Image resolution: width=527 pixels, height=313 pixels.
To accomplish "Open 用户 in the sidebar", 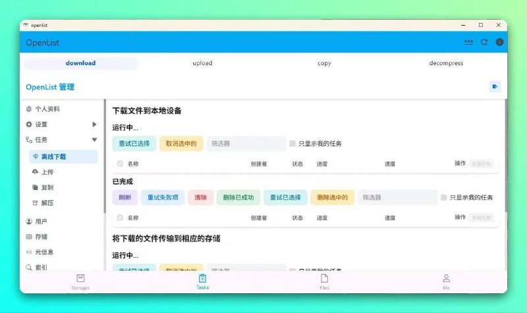I will (41, 222).
